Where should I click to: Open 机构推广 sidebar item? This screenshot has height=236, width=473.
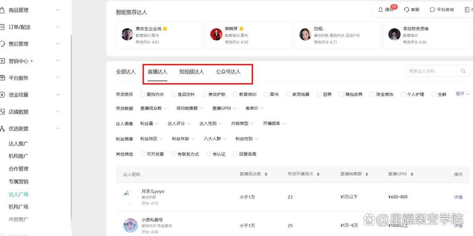18,156
